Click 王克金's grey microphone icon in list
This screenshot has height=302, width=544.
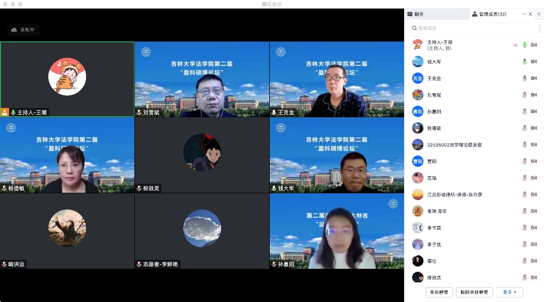click(x=524, y=78)
